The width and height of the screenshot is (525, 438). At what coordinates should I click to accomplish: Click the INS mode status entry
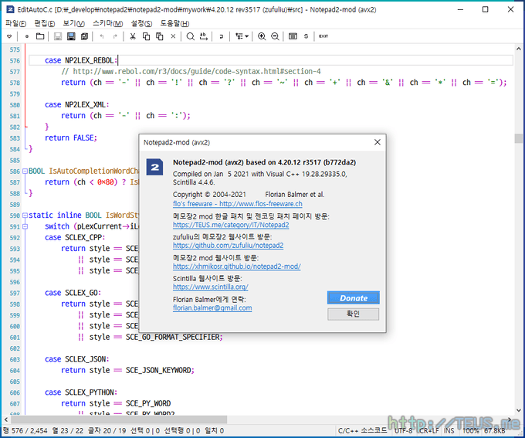(x=449, y=430)
